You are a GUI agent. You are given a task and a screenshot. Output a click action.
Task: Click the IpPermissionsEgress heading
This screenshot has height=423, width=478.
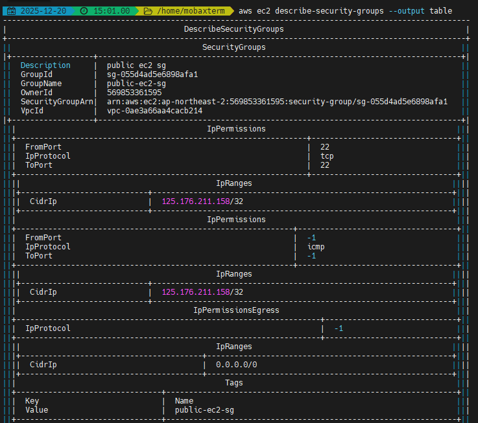(236, 310)
